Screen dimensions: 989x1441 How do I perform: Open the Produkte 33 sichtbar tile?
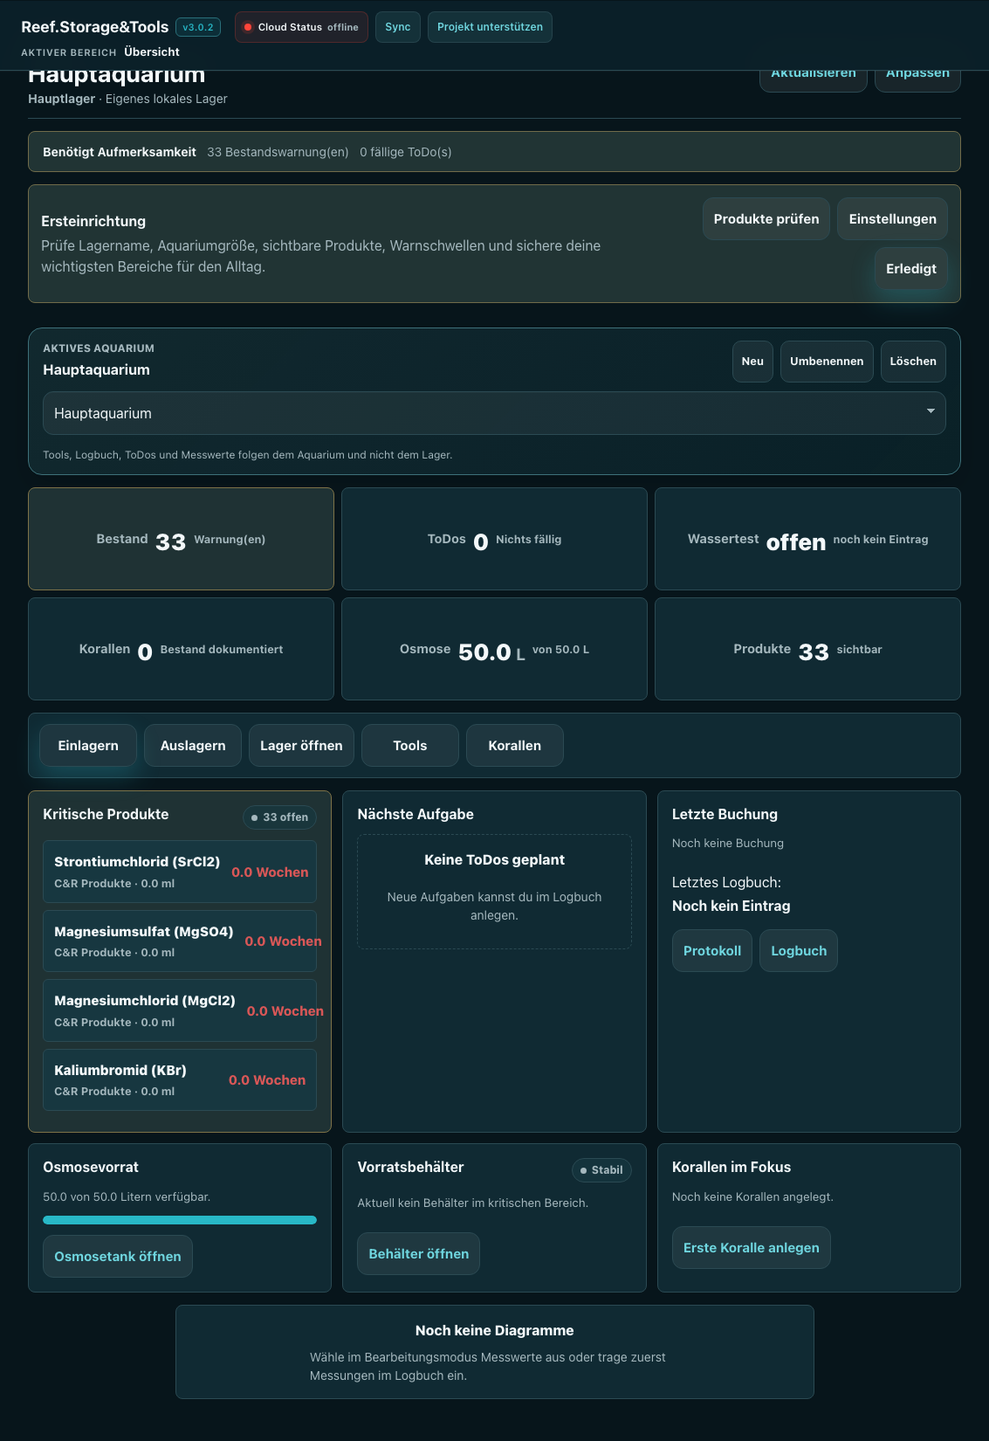click(x=807, y=649)
